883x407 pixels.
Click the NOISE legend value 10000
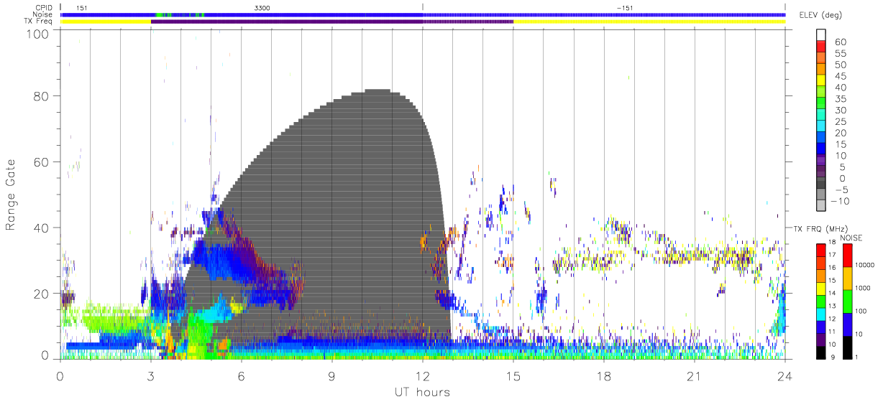click(x=866, y=266)
